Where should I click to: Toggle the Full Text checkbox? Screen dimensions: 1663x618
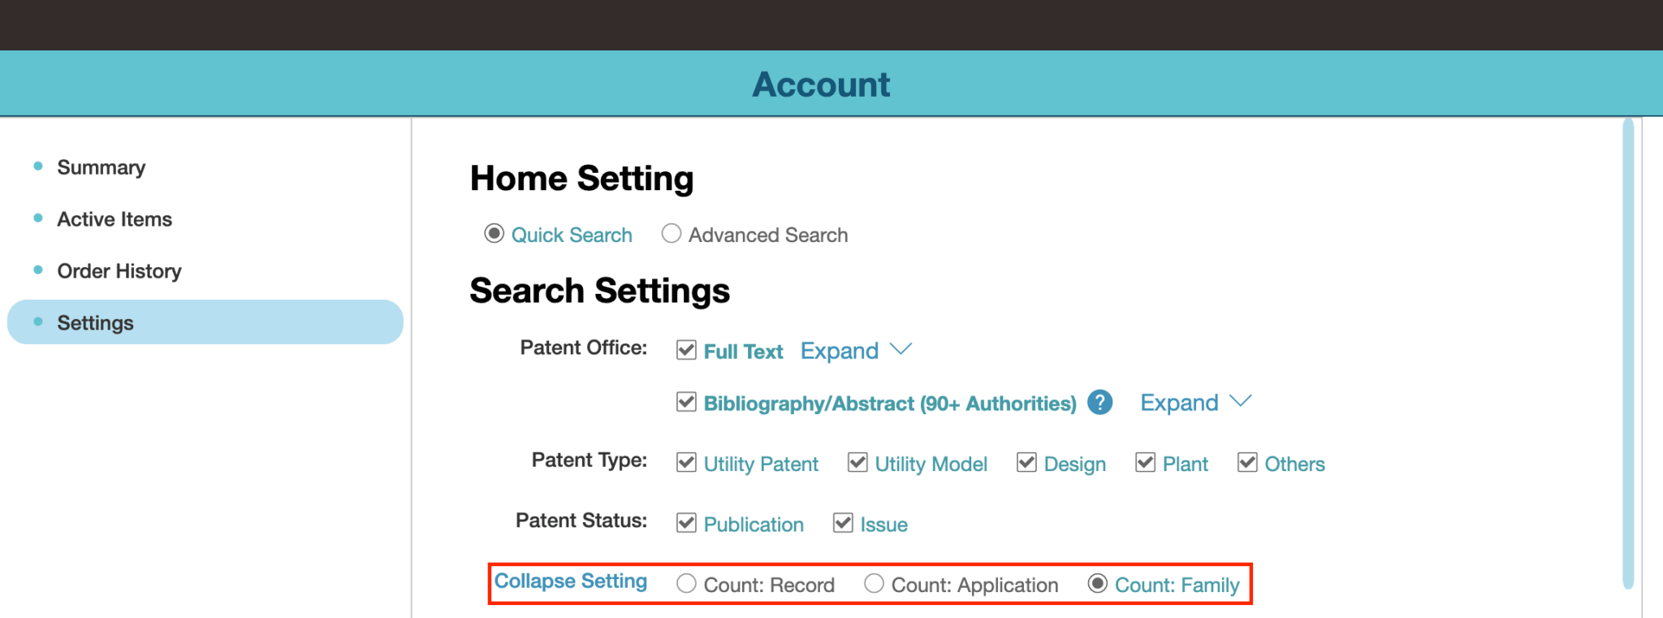[686, 350]
